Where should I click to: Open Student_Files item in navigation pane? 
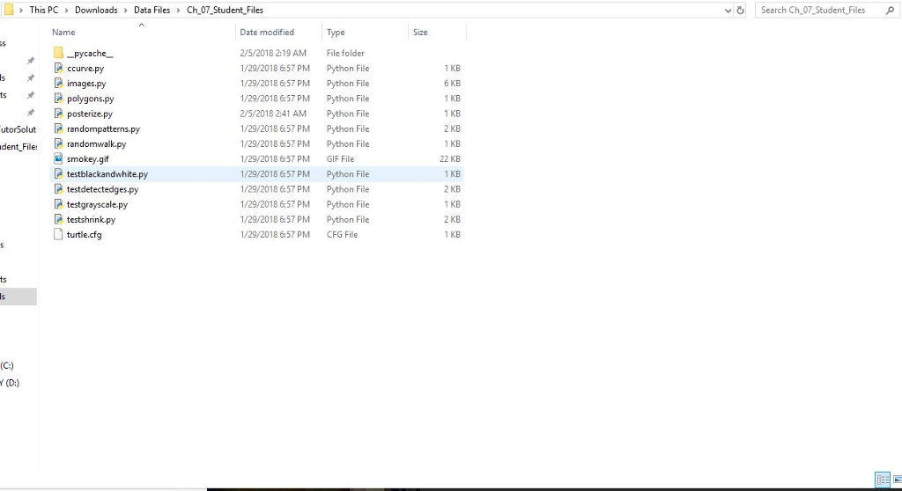click(18, 147)
